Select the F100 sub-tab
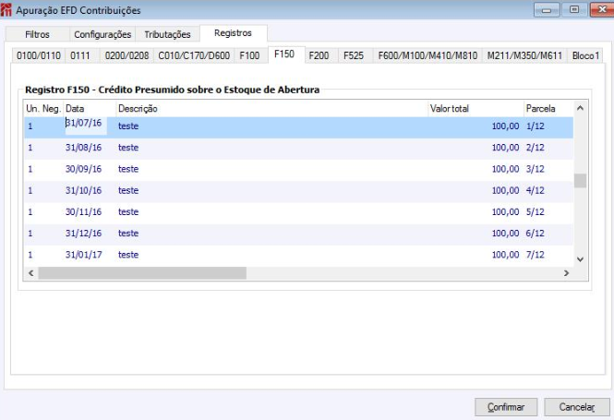The height and width of the screenshot is (420, 614). click(249, 55)
